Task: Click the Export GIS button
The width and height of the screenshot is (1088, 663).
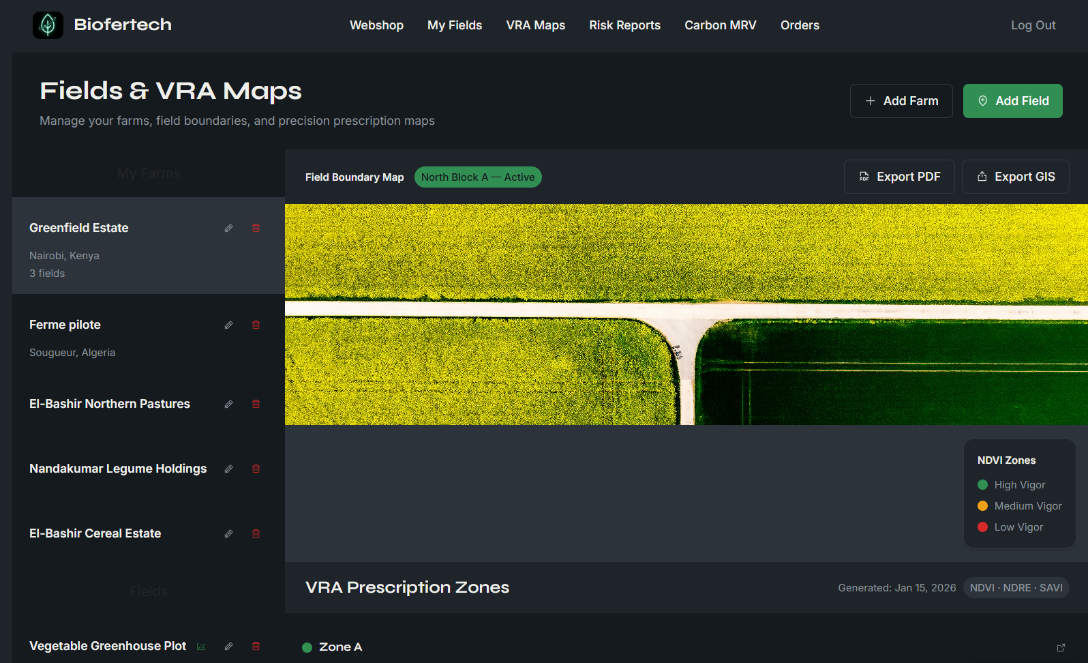Action: [x=1015, y=177]
